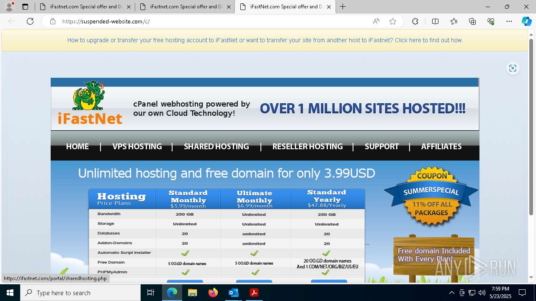The image size is (536, 301).
Task: Open the notification center icon
Action: (x=522, y=293)
